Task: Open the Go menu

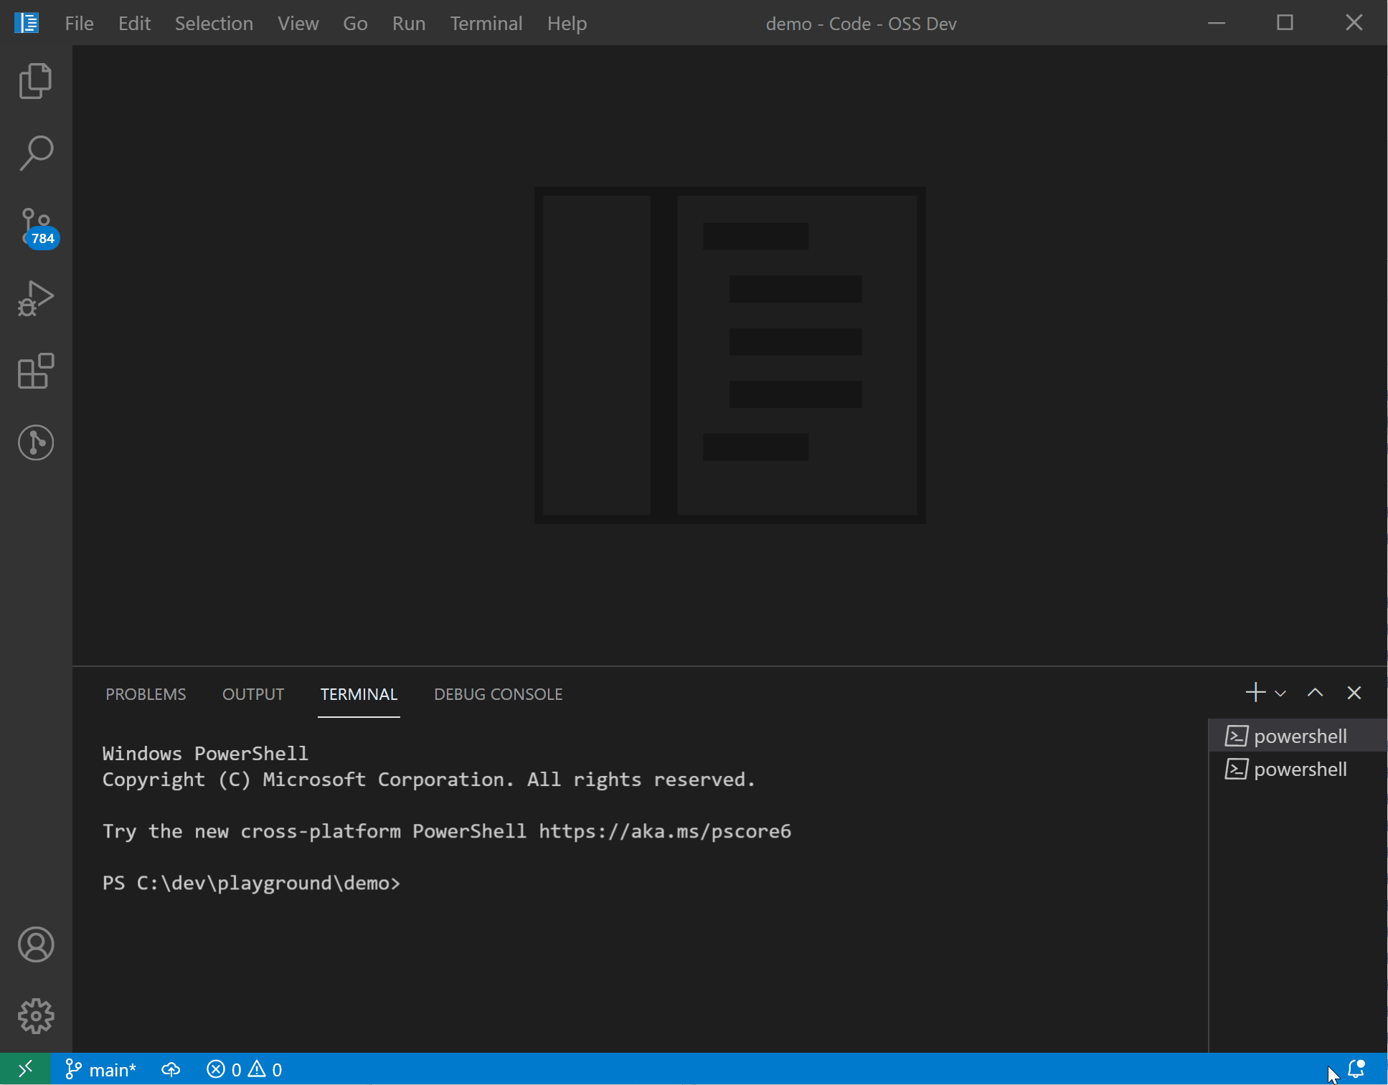Action: pos(355,23)
